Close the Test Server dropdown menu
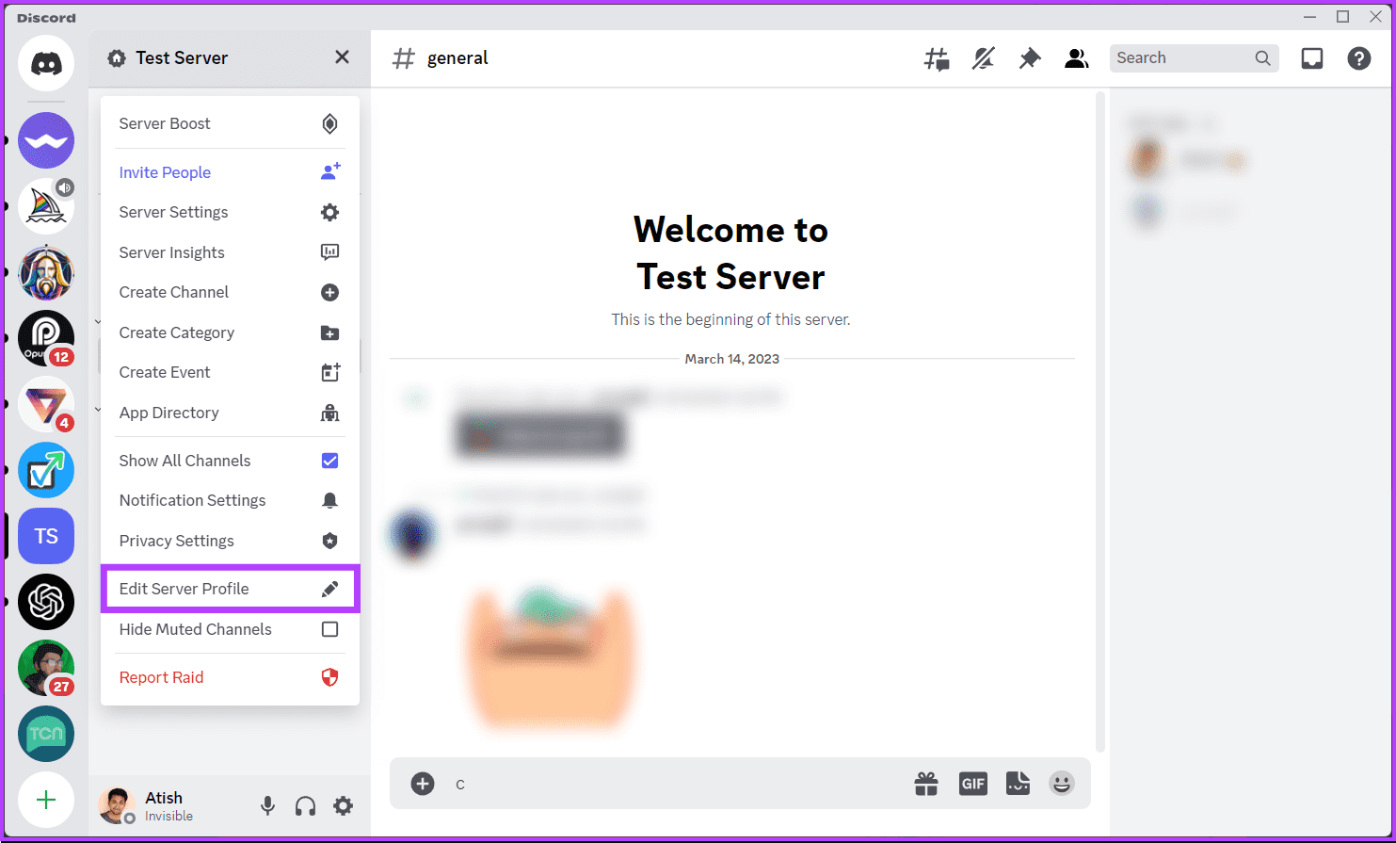Viewport: 1396px width, 843px height. (x=342, y=57)
